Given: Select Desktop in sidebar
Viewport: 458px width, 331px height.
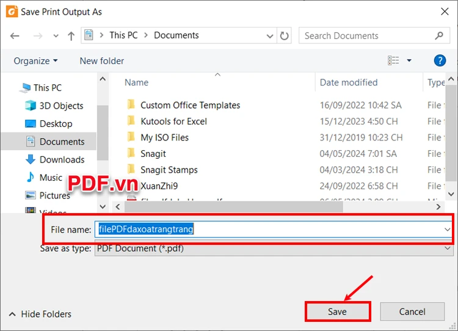Looking at the screenshot, I should coord(56,123).
